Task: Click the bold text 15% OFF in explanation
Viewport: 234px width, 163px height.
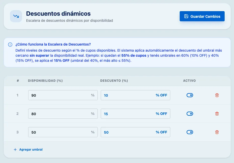Action: pyautogui.click(x=62, y=60)
